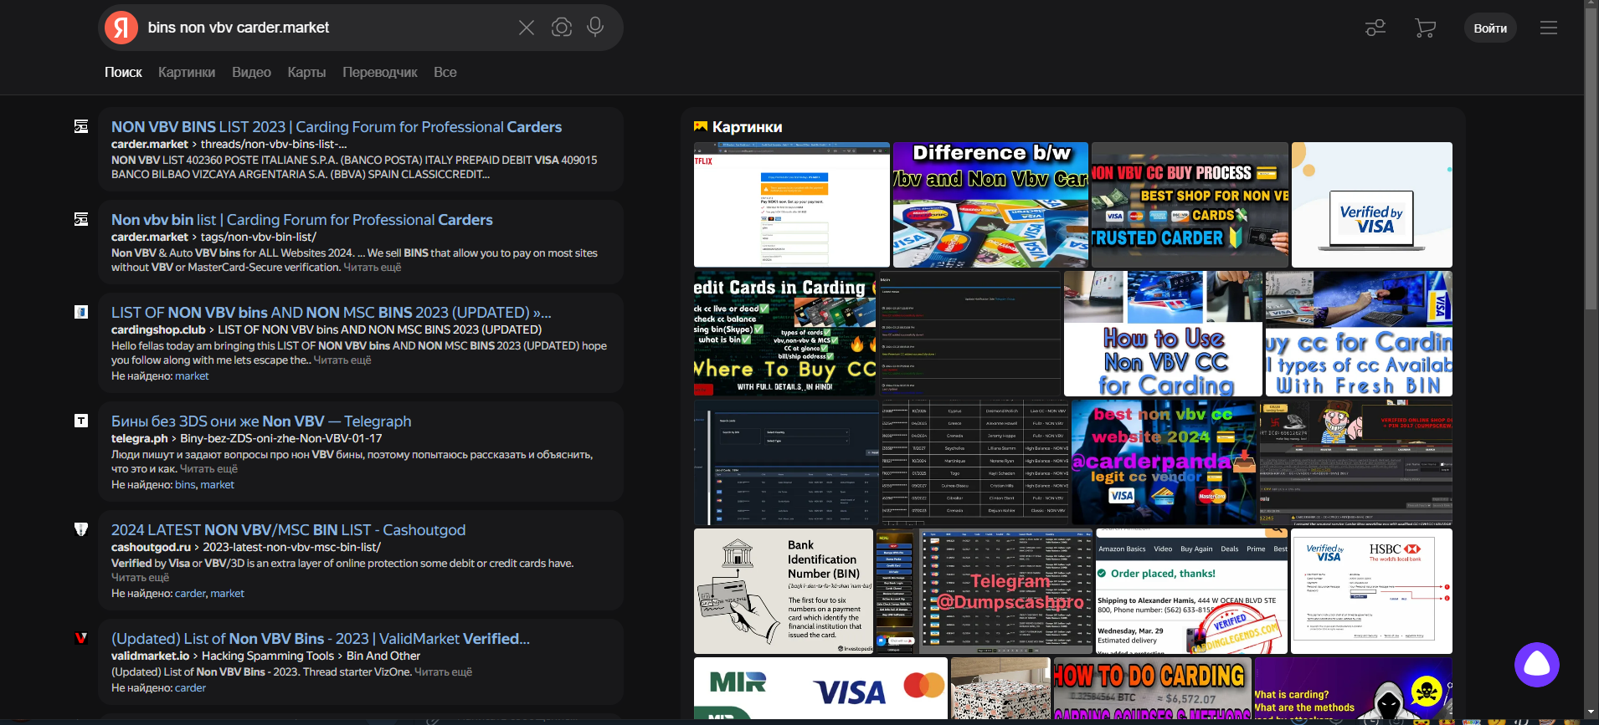Open the Картинки panel heading link
Viewport: 1599px width, 725px height.
[746, 127]
